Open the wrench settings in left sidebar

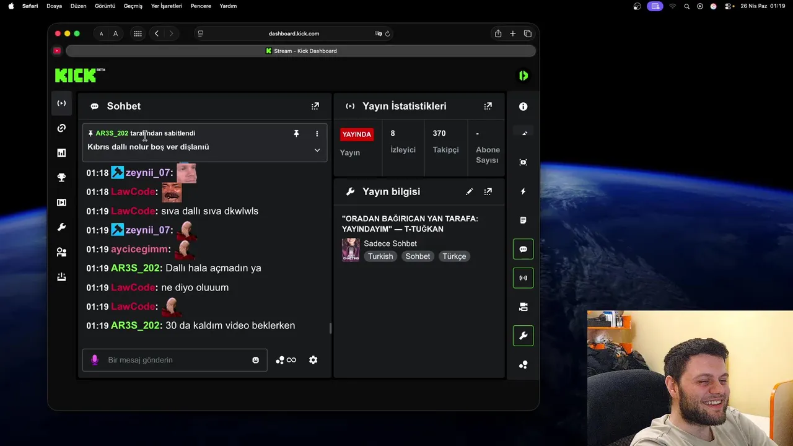coord(61,227)
